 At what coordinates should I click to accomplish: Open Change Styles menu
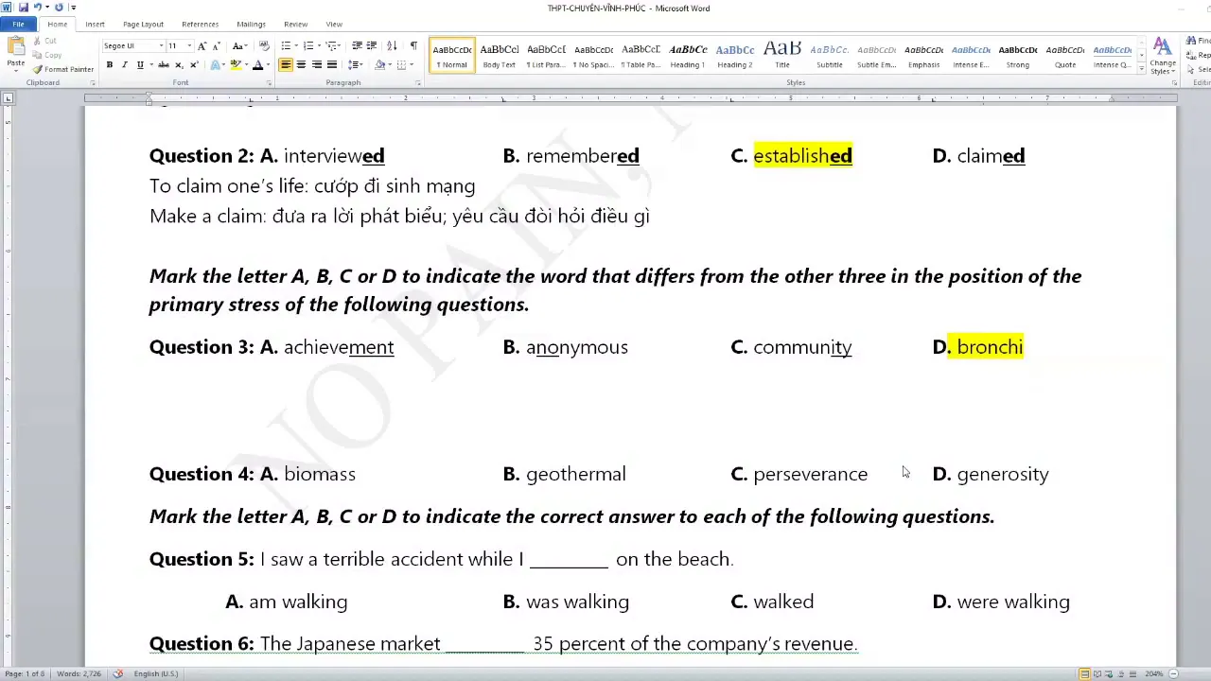(x=1163, y=57)
